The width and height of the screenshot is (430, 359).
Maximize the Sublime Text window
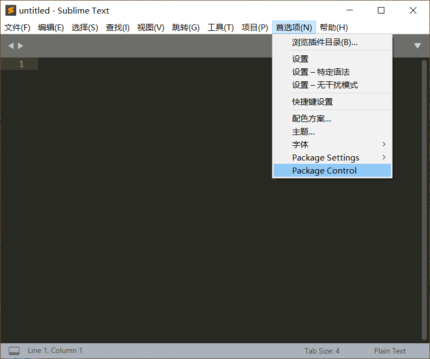[x=381, y=10]
